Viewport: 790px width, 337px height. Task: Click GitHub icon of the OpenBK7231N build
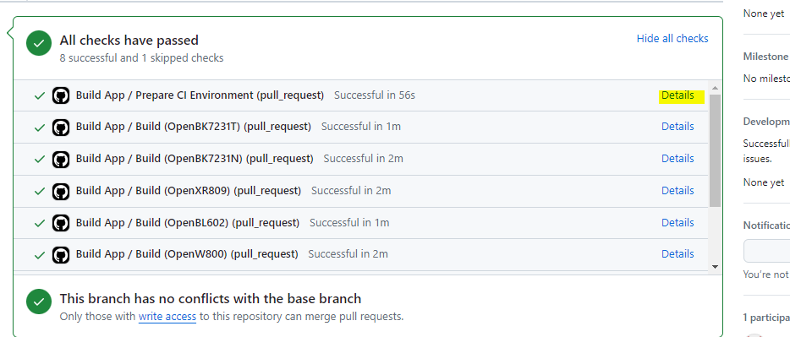61,159
